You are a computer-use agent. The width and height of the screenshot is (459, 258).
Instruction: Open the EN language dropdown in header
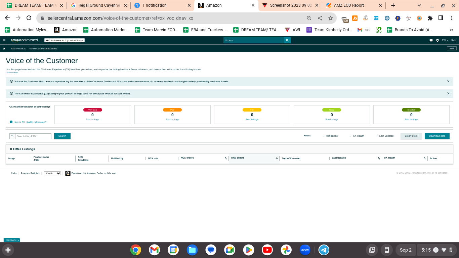click(x=445, y=40)
